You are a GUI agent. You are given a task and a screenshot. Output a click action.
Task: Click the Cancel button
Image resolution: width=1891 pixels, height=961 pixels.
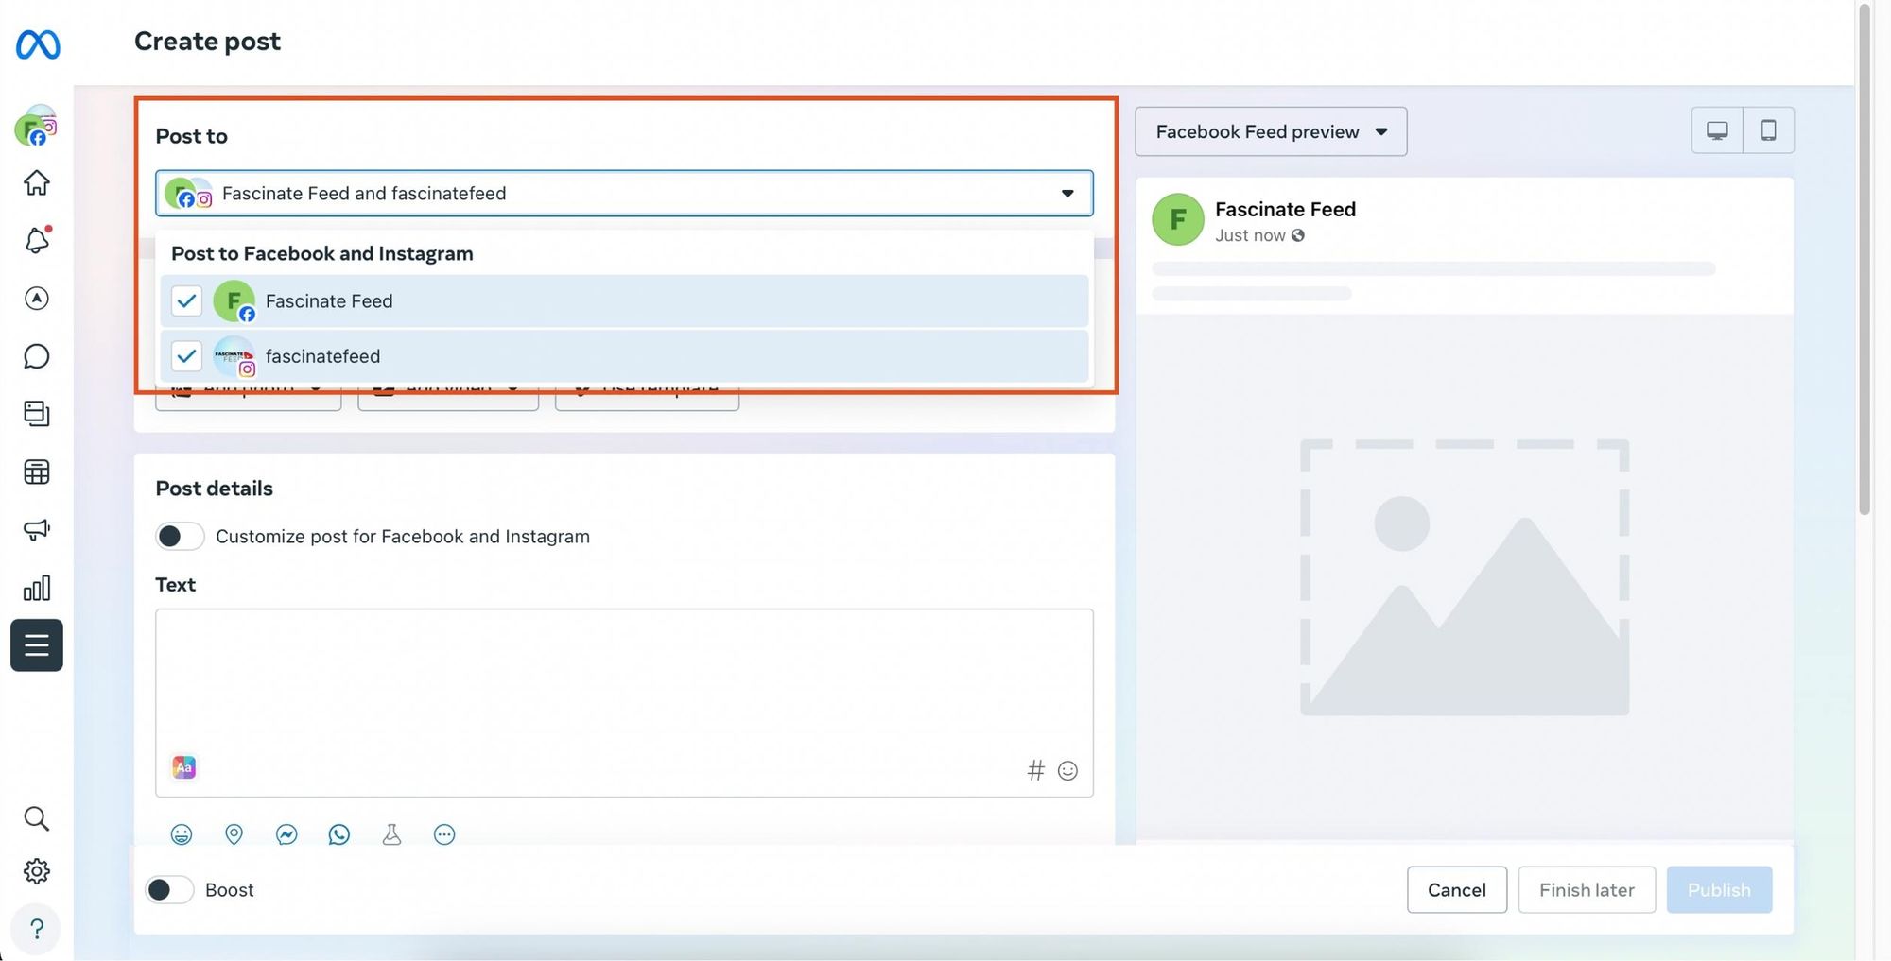[x=1456, y=889]
